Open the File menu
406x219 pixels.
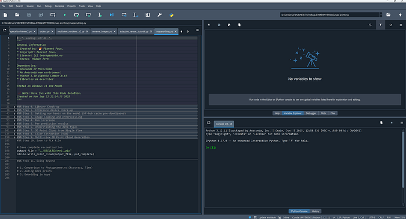(x=3, y=6)
